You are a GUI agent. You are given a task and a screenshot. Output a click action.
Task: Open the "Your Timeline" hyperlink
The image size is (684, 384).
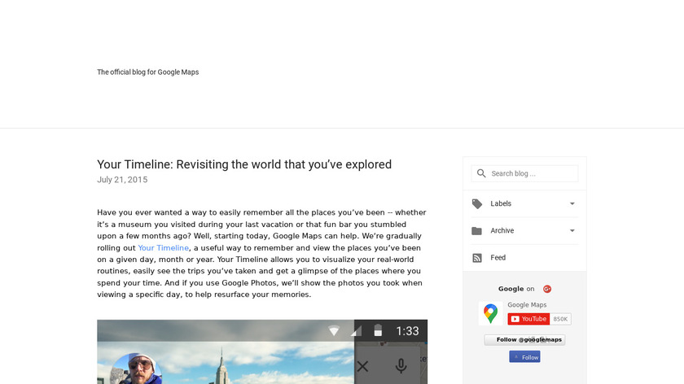pyautogui.click(x=163, y=247)
